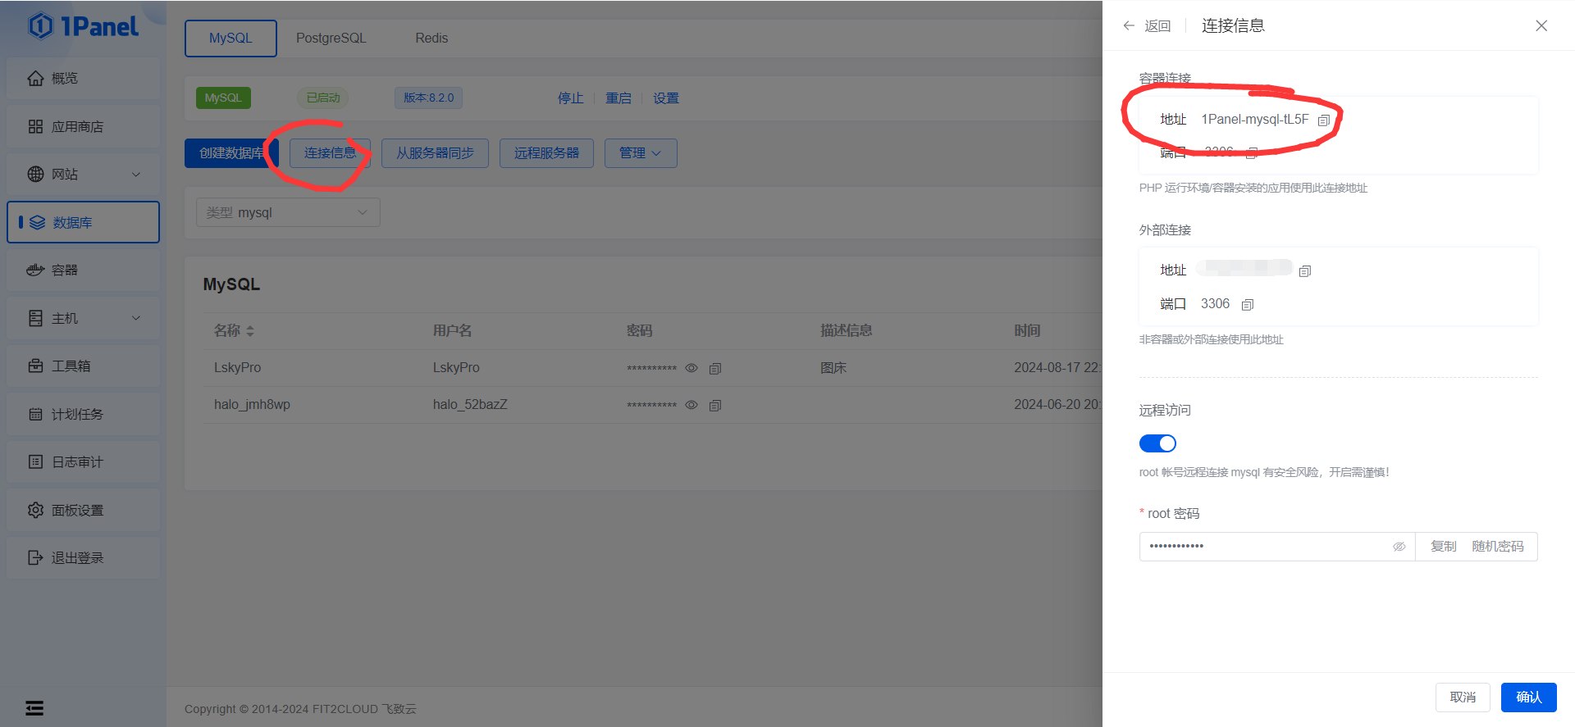Reveal the LskyPro password with the eye icon
Viewport: 1575px width, 727px height.
(692, 368)
